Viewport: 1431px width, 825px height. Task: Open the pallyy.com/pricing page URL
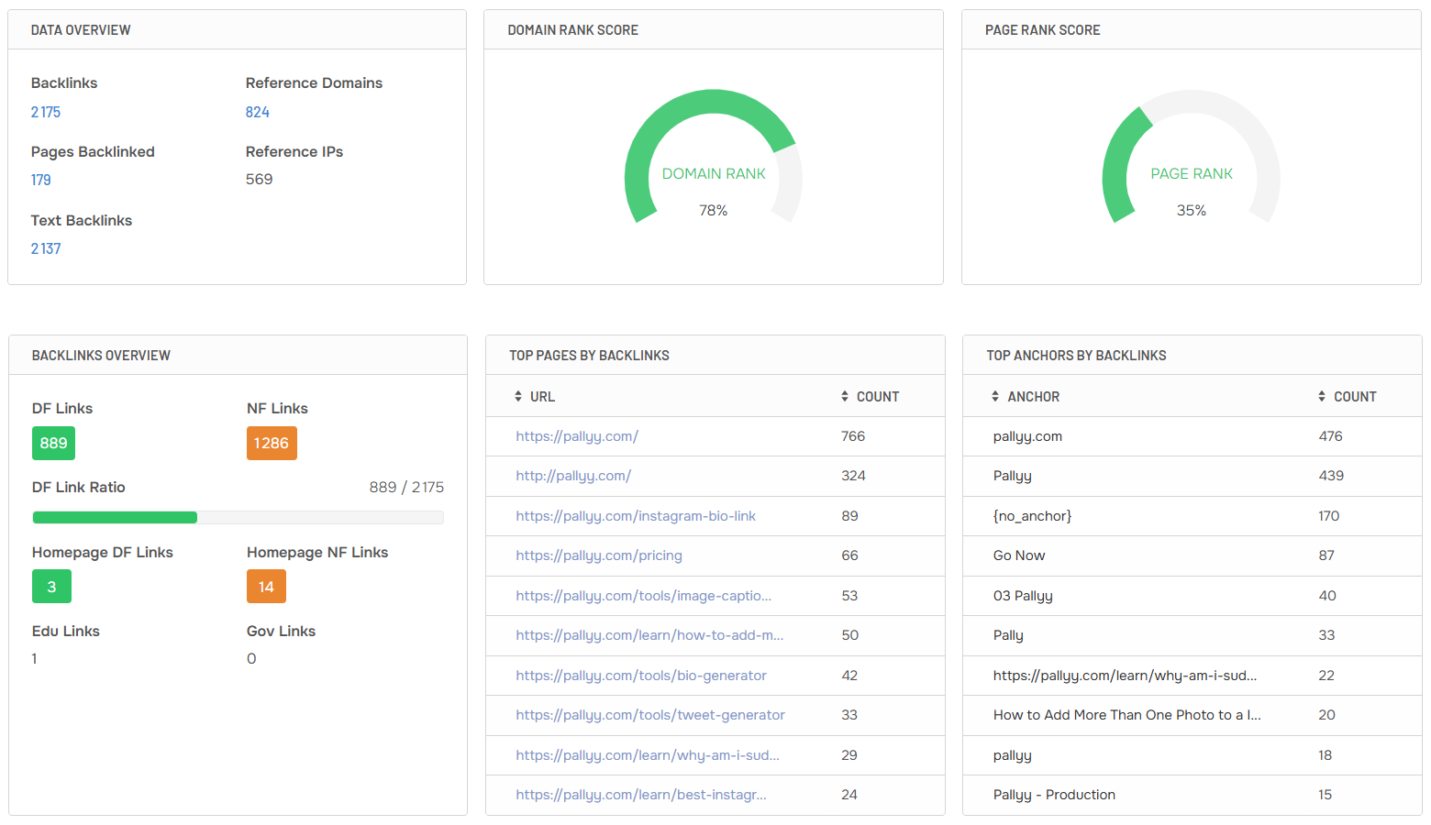pos(599,555)
